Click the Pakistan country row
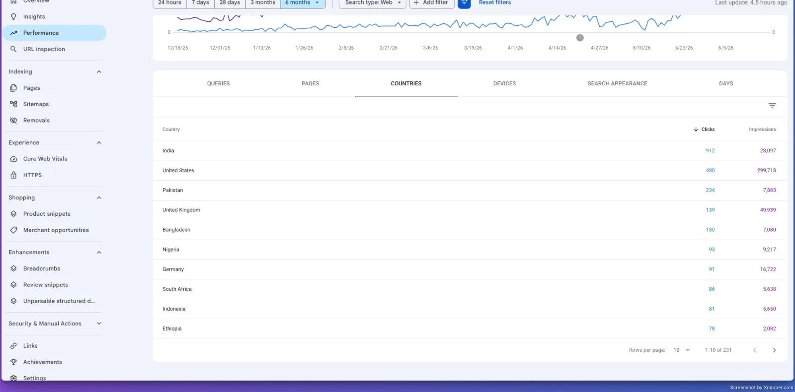 click(470, 191)
